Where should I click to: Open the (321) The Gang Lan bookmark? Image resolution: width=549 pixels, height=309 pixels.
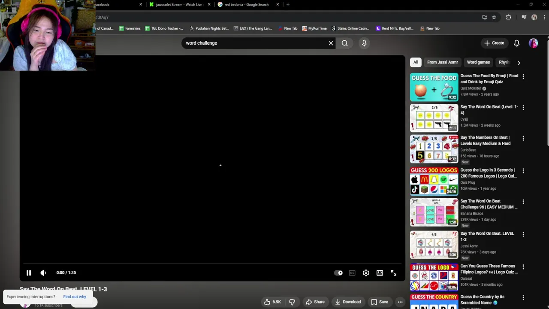[253, 28]
